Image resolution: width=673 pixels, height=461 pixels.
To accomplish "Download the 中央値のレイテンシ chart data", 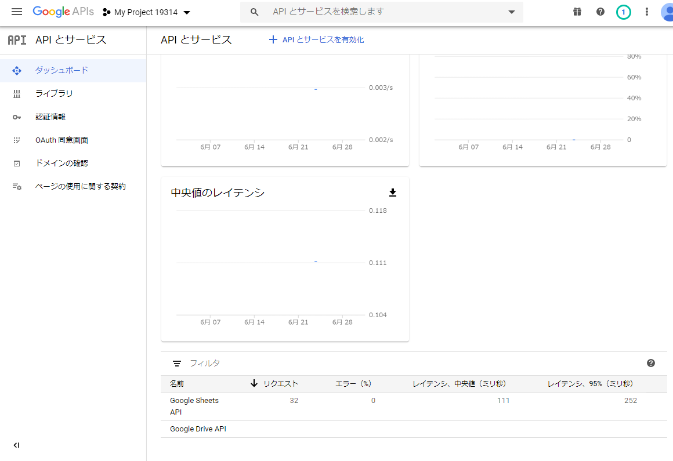I will pos(393,193).
